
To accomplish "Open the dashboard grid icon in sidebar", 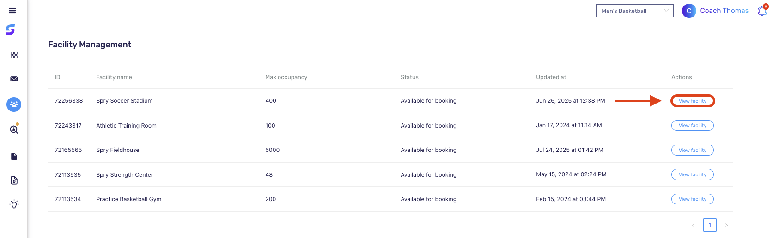I will tap(14, 55).
